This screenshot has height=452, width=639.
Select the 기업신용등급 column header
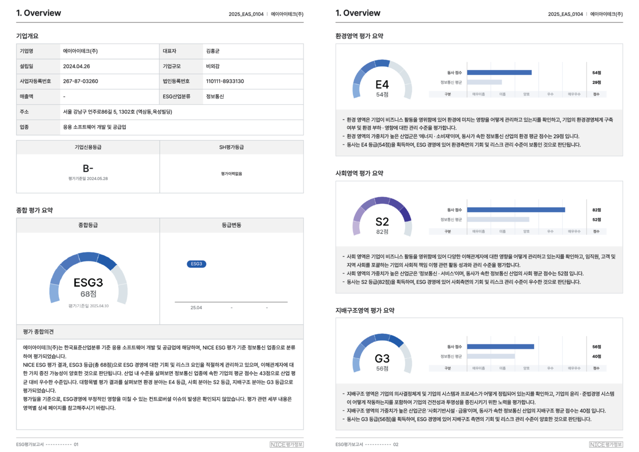pyautogui.click(x=88, y=147)
